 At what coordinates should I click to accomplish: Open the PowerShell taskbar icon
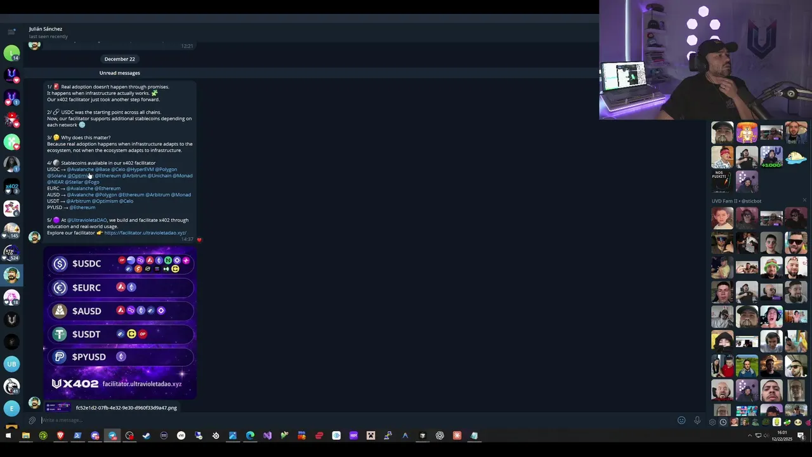(x=77, y=435)
